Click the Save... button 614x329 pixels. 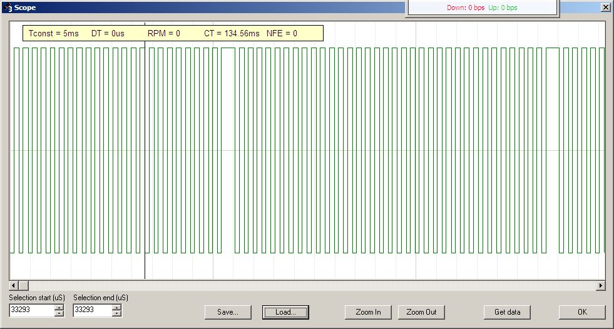[228, 312]
